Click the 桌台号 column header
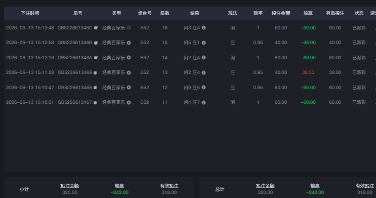 point(145,13)
